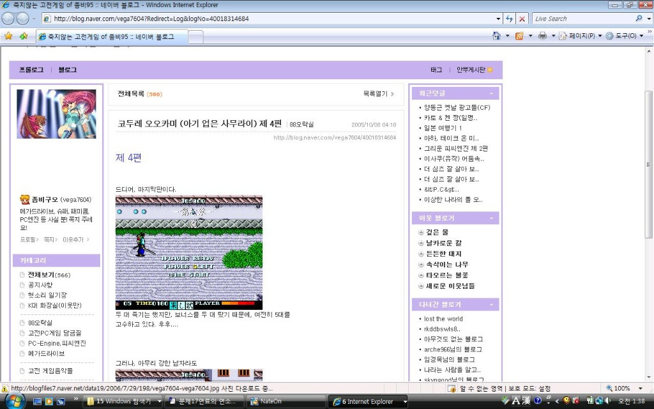
Task: Open the address bar URL history dropdown
Action: click(498, 19)
